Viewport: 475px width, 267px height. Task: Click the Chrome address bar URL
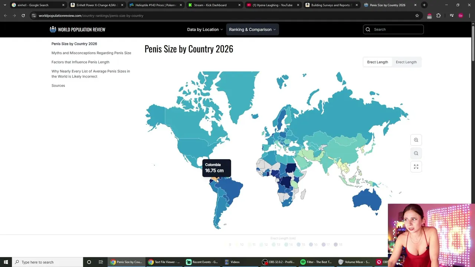click(91, 16)
